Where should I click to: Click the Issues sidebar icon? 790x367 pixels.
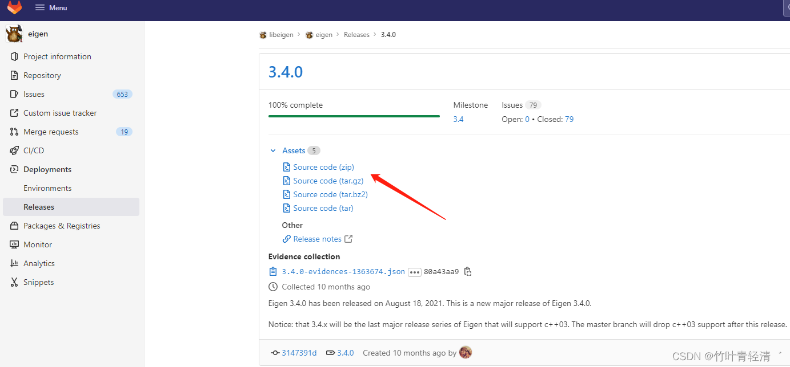coord(14,94)
